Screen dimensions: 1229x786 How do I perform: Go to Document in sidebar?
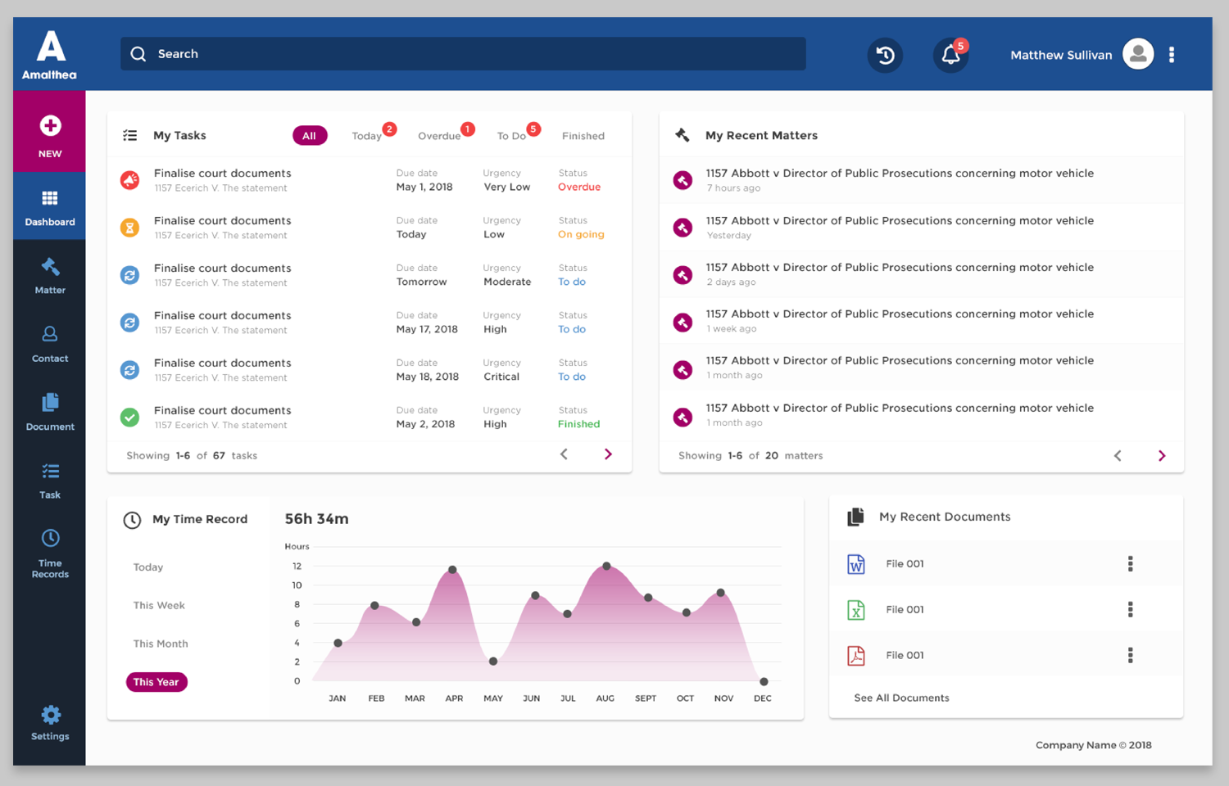pos(50,412)
